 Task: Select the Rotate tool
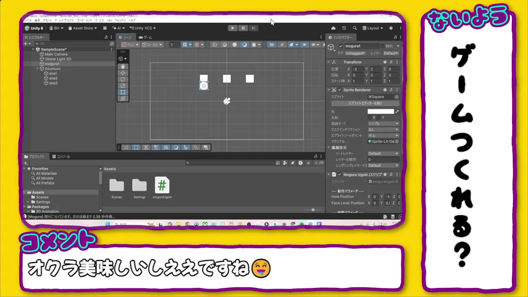pyautogui.click(x=123, y=79)
